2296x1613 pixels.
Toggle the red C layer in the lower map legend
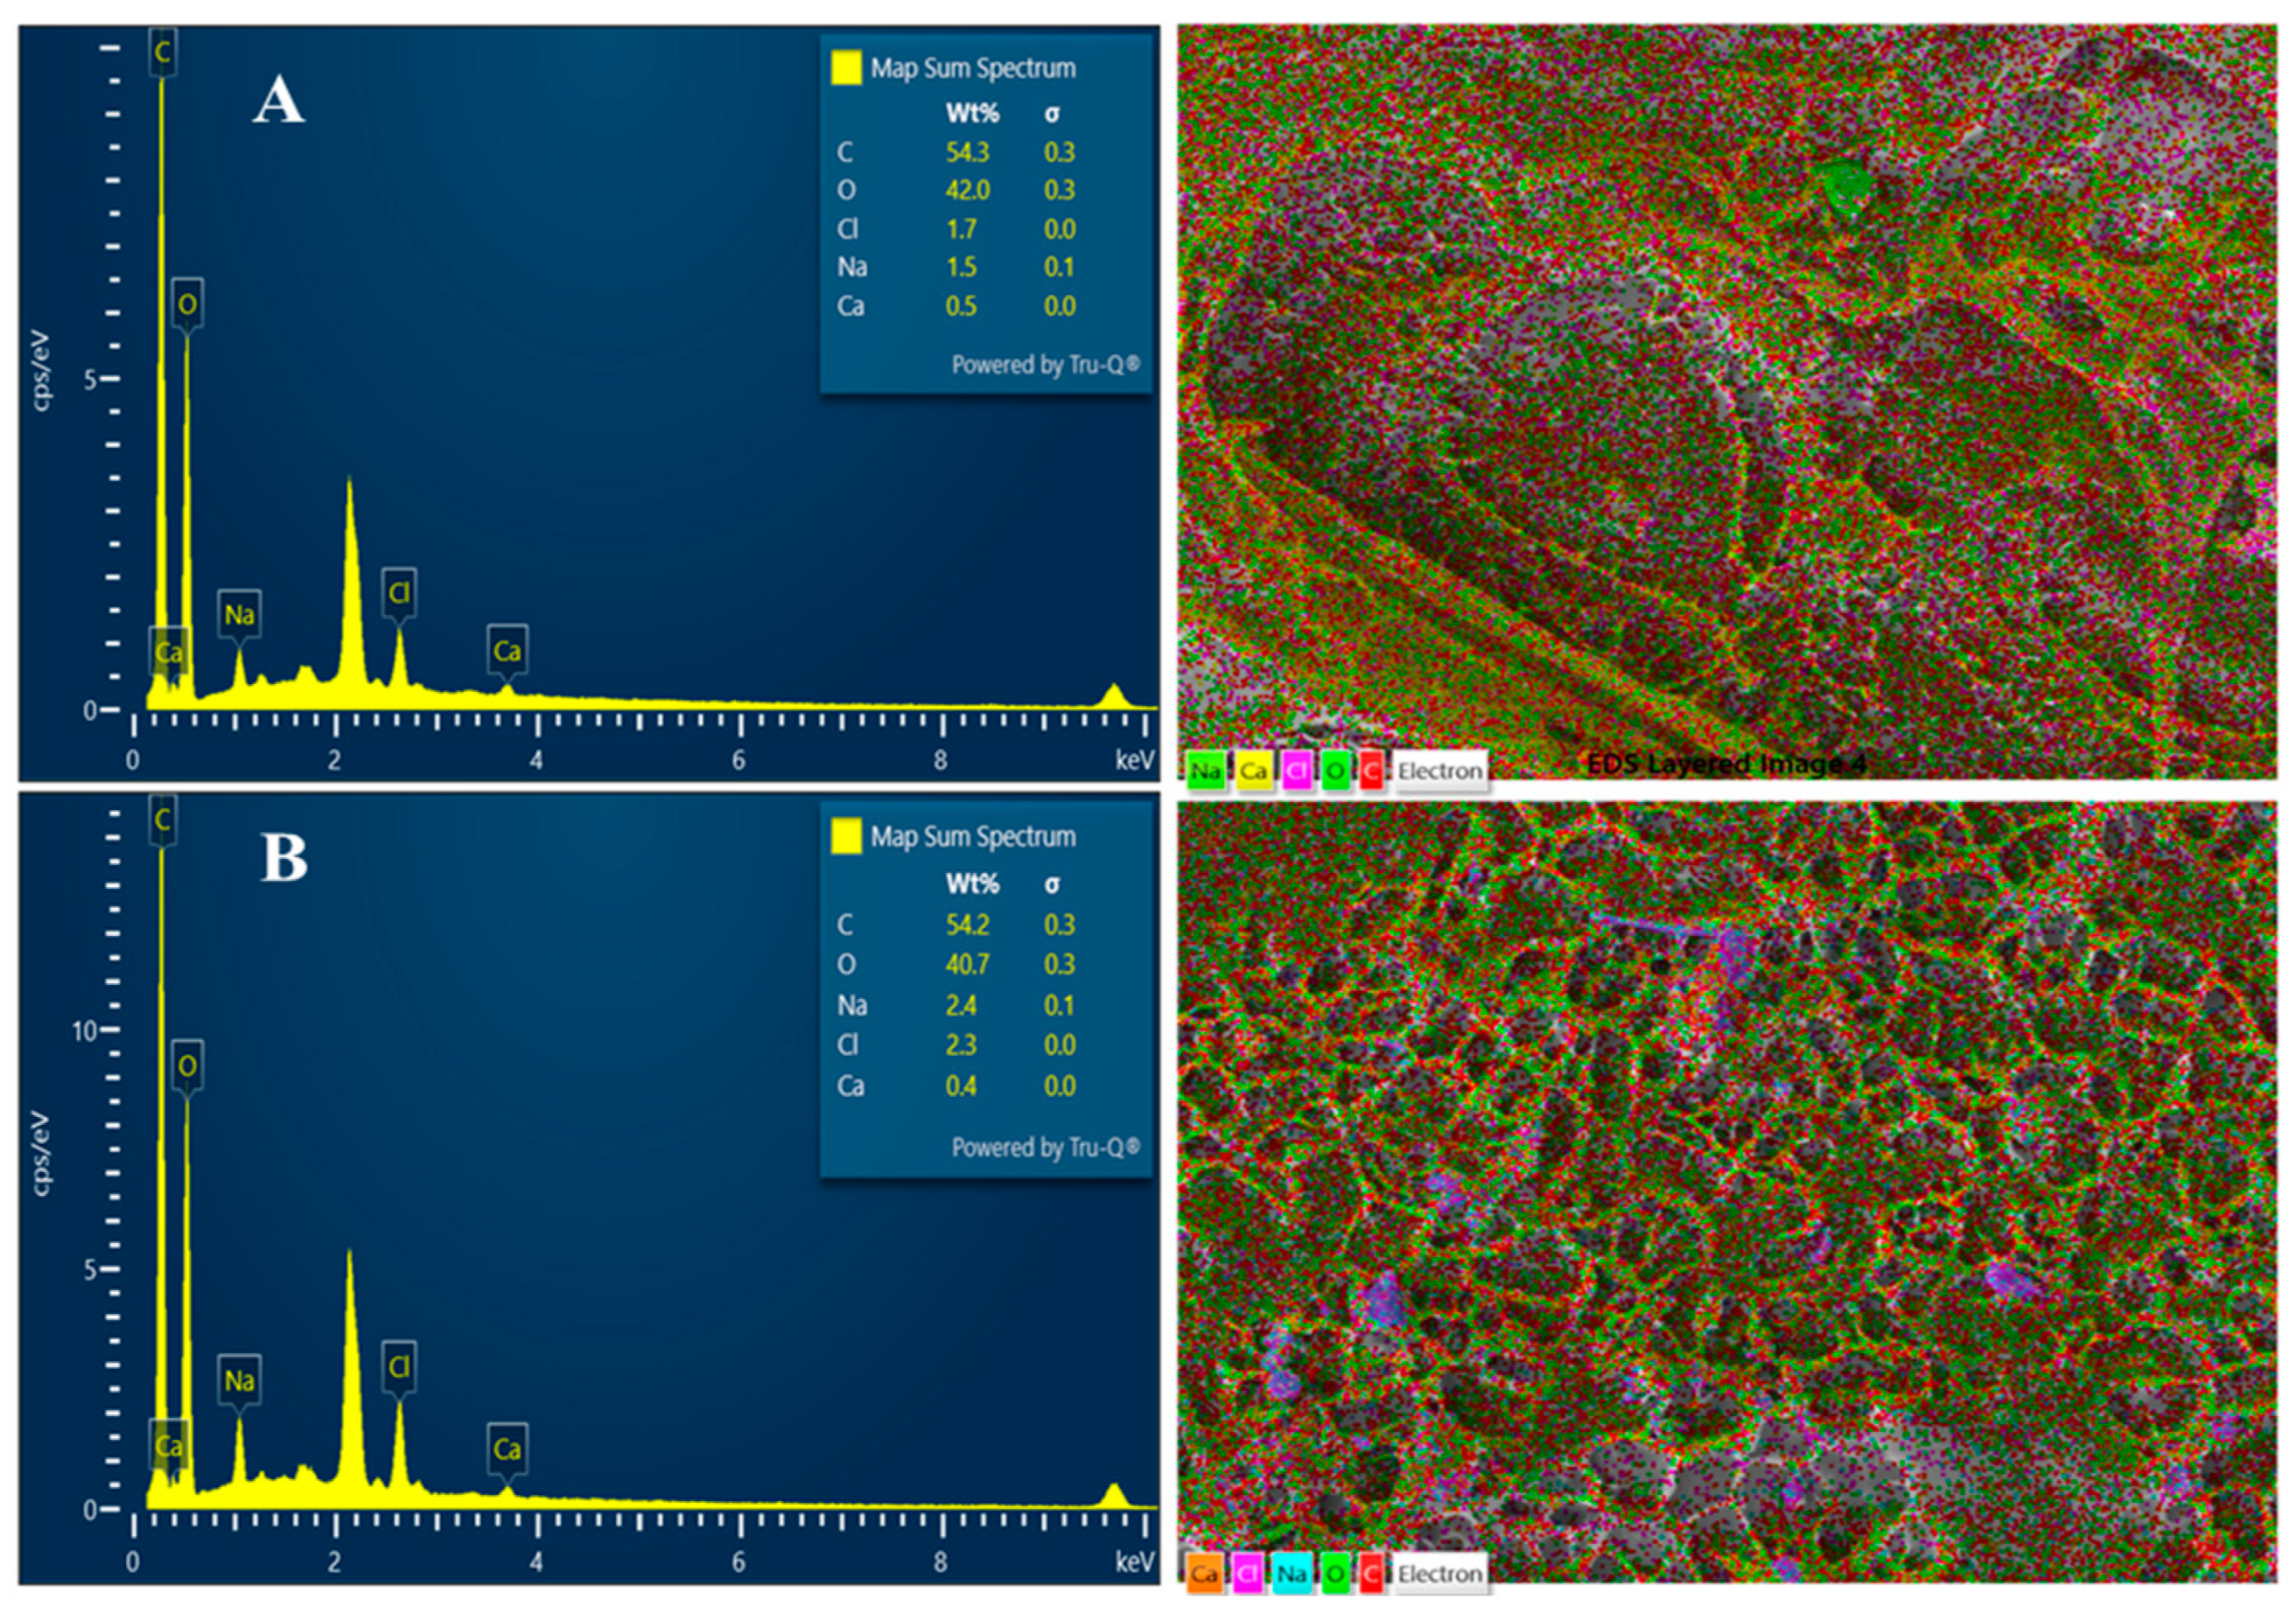[1371, 1574]
